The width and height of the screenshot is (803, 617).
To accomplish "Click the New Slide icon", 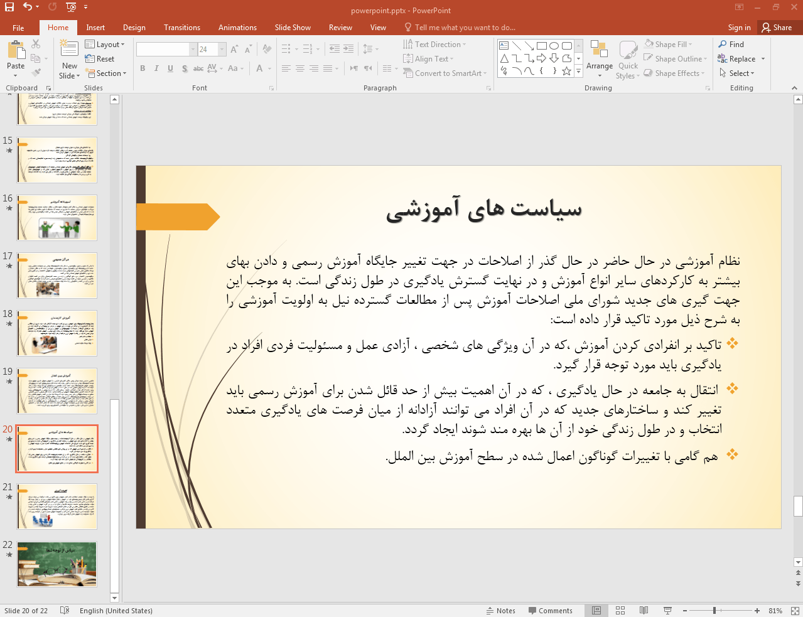I will pyautogui.click(x=69, y=49).
